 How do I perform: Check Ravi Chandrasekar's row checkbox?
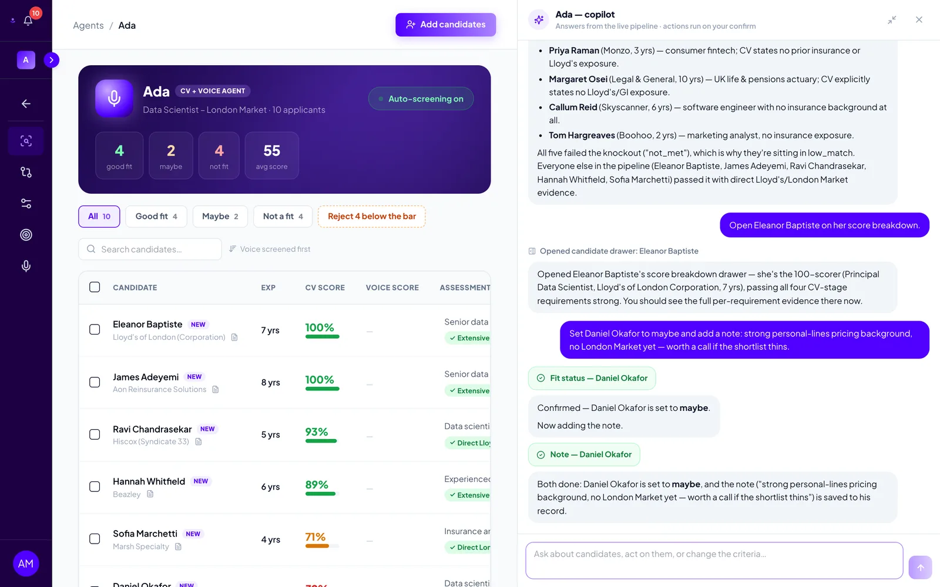(95, 434)
